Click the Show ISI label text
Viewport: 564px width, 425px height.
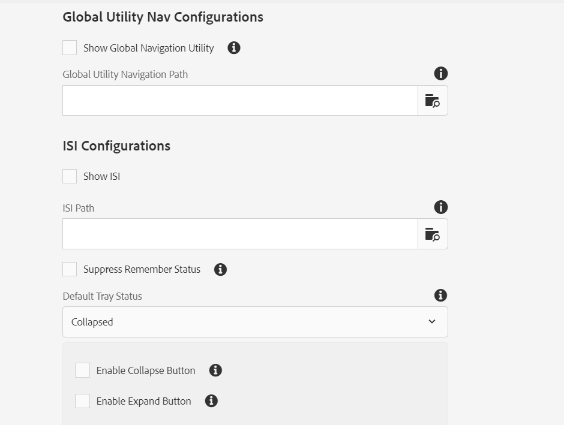coord(102,176)
